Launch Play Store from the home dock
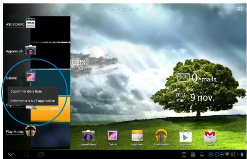This screenshot has width=247, height=159. pyautogui.click(x=186, y=137)
